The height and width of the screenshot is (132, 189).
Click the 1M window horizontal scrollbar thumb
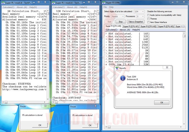pos(6,102)
